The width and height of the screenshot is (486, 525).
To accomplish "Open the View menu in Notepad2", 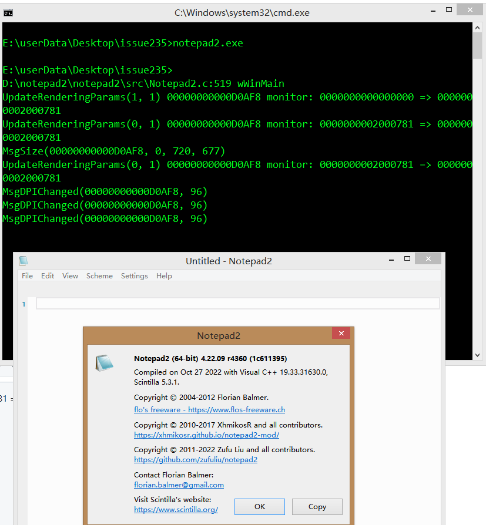I will [x=70, y=275].
